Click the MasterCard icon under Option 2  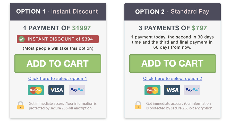152,90
